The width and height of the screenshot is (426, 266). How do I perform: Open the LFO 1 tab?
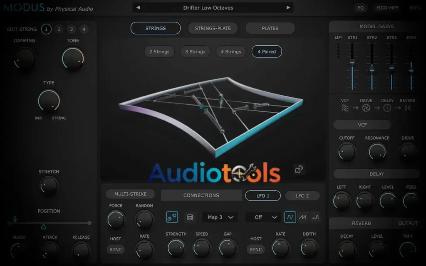click(263, 196)
